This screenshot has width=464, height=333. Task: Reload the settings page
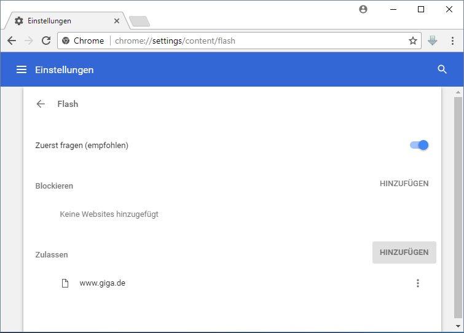46,41
